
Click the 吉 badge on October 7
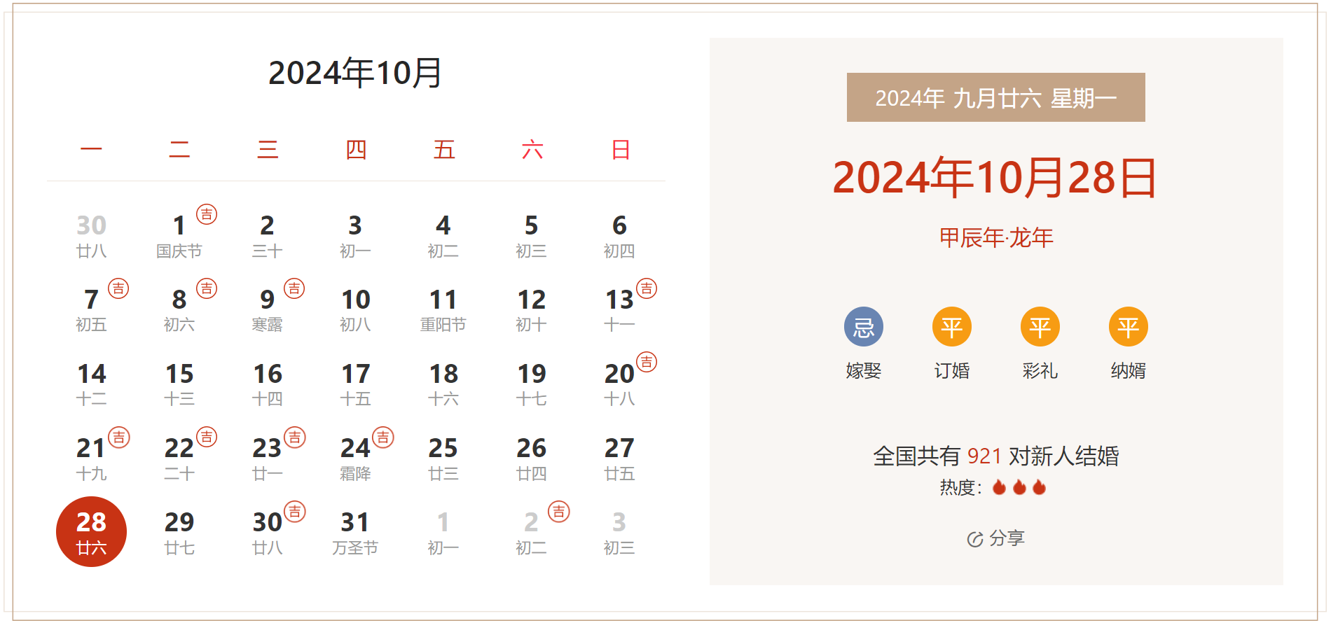coord(118,288)
